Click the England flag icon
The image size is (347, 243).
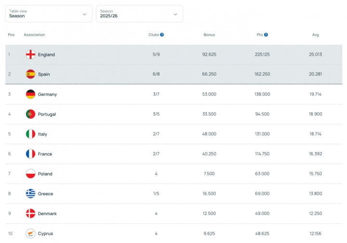click(x=30, y=54)
